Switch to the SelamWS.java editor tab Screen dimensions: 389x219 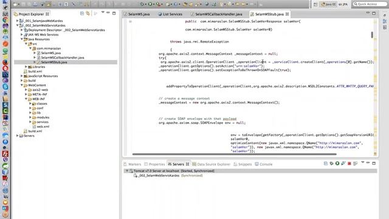(137, 14)
